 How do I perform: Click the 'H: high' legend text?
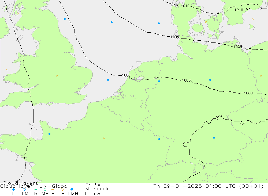(x=94, y=183)
